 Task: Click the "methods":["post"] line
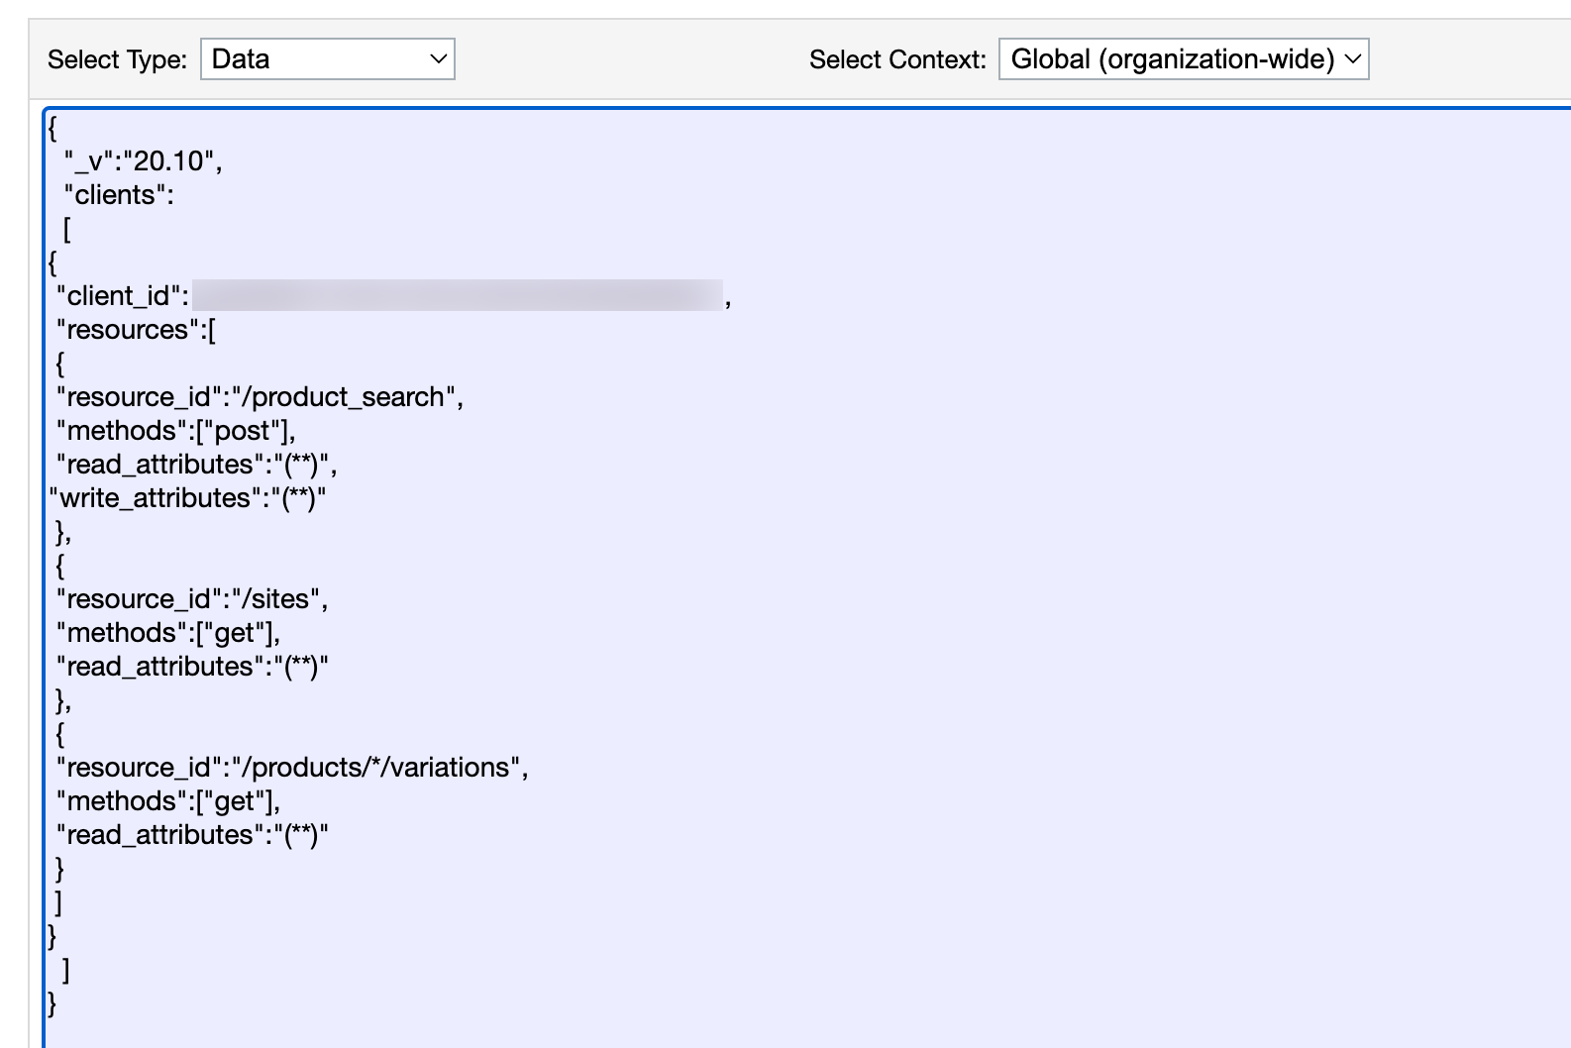[x=175, y=431]
